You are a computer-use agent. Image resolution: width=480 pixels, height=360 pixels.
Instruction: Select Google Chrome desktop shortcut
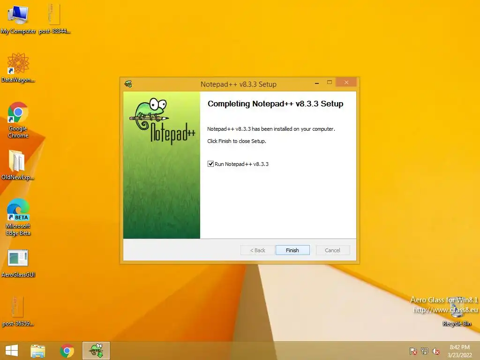[18, 120]
